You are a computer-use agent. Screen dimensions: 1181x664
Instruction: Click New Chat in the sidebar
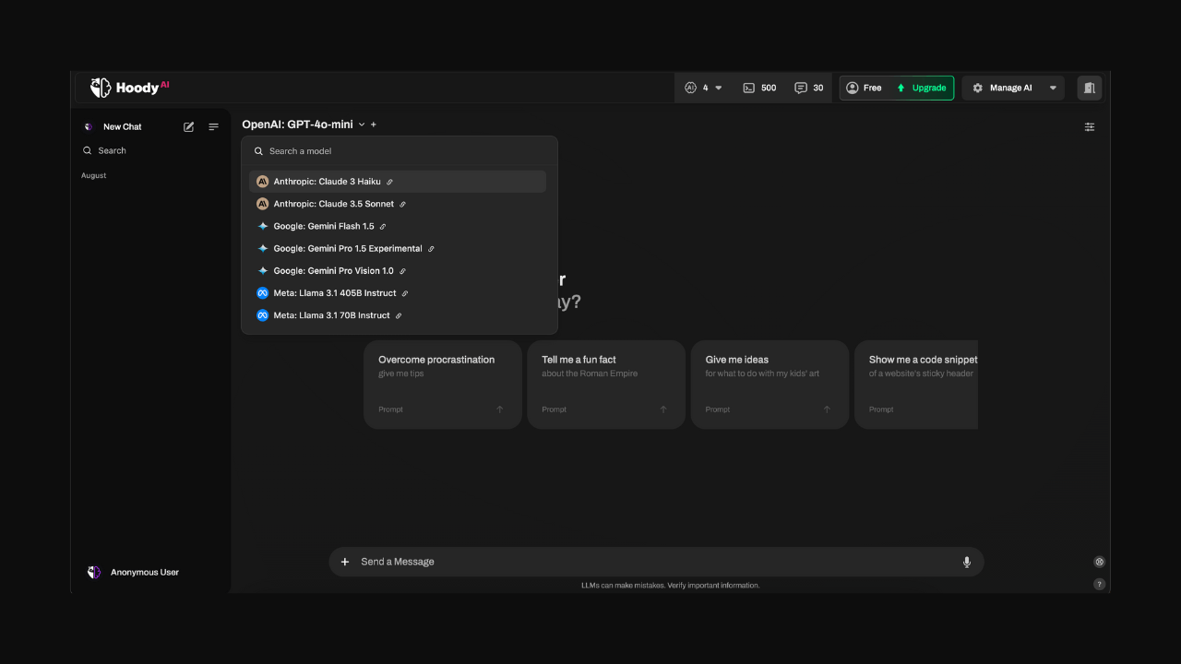122,126
